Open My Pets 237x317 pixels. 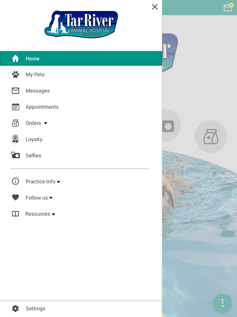click(35, 75)
